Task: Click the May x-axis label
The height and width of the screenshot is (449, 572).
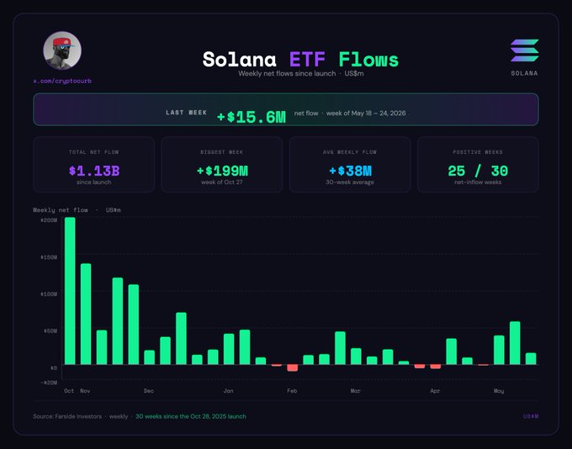Action: pos(499,391)
